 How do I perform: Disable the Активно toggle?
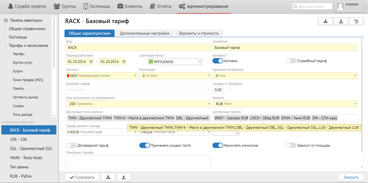pos(218,61)
